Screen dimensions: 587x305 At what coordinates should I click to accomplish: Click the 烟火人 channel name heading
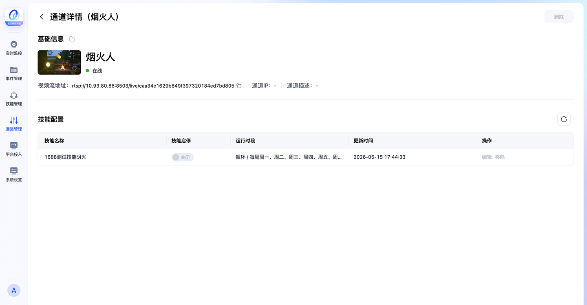[x=101, y=57]
